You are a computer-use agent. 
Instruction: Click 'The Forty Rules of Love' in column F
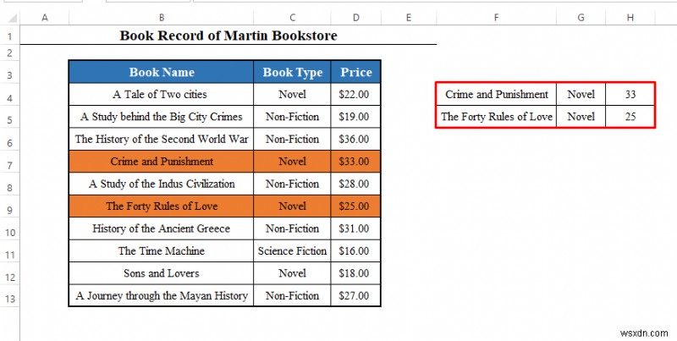click(x=497, y=117)
